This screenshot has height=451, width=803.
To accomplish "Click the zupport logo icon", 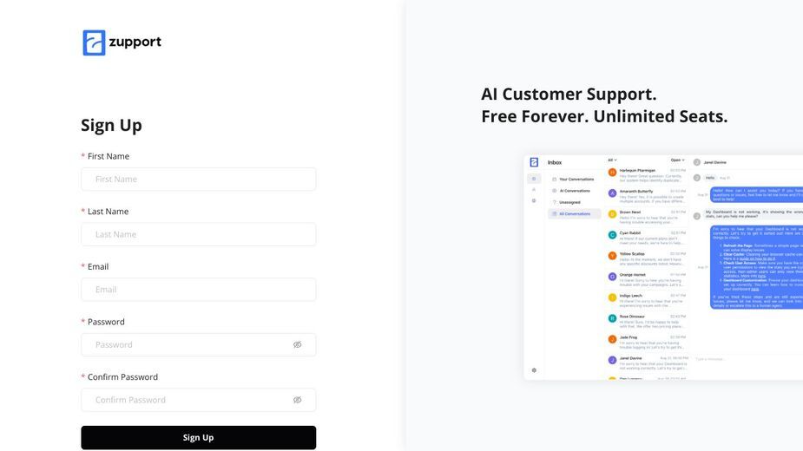I will (95, 42).
